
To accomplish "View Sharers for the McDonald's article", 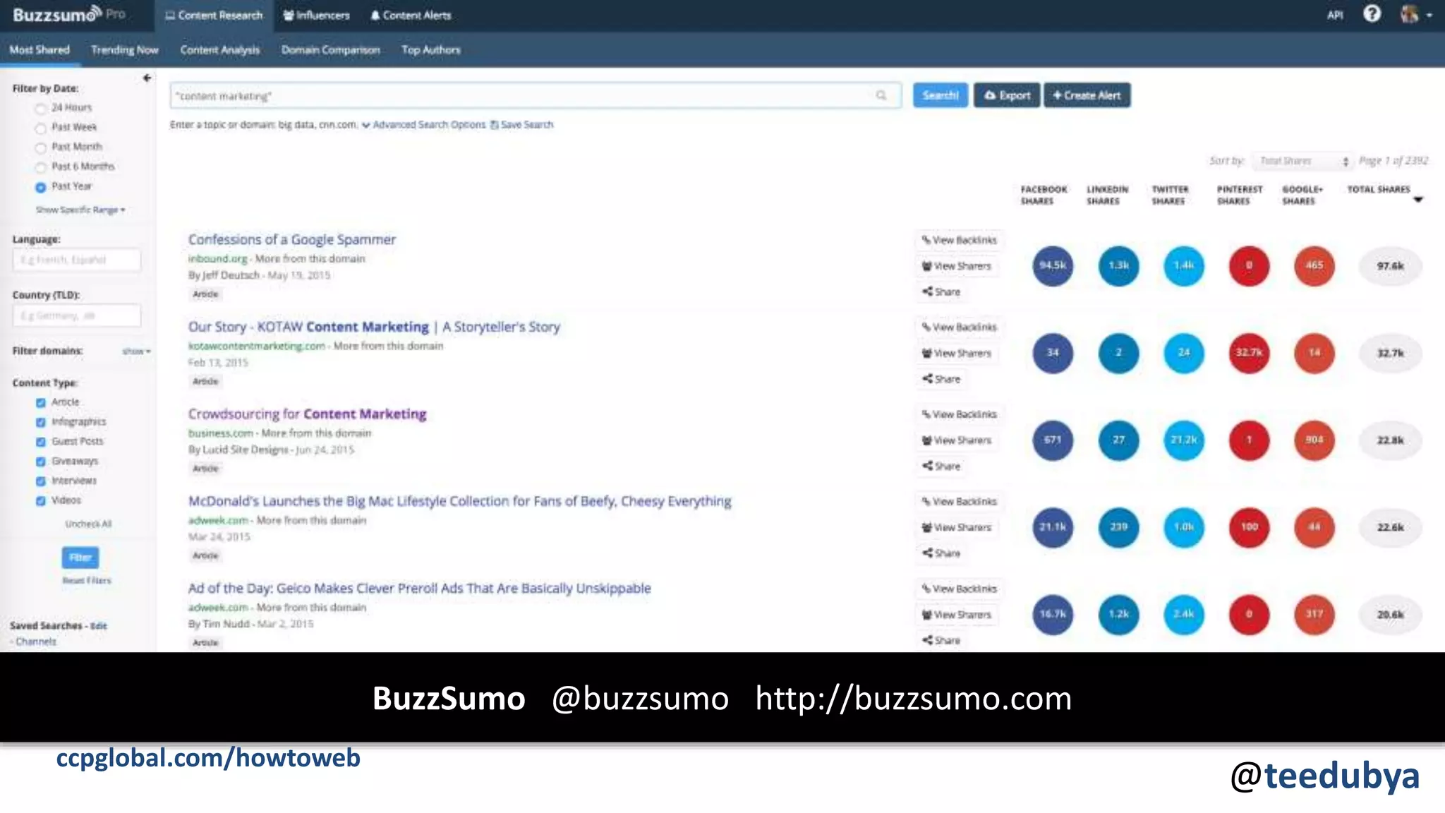I will [957, 527].
